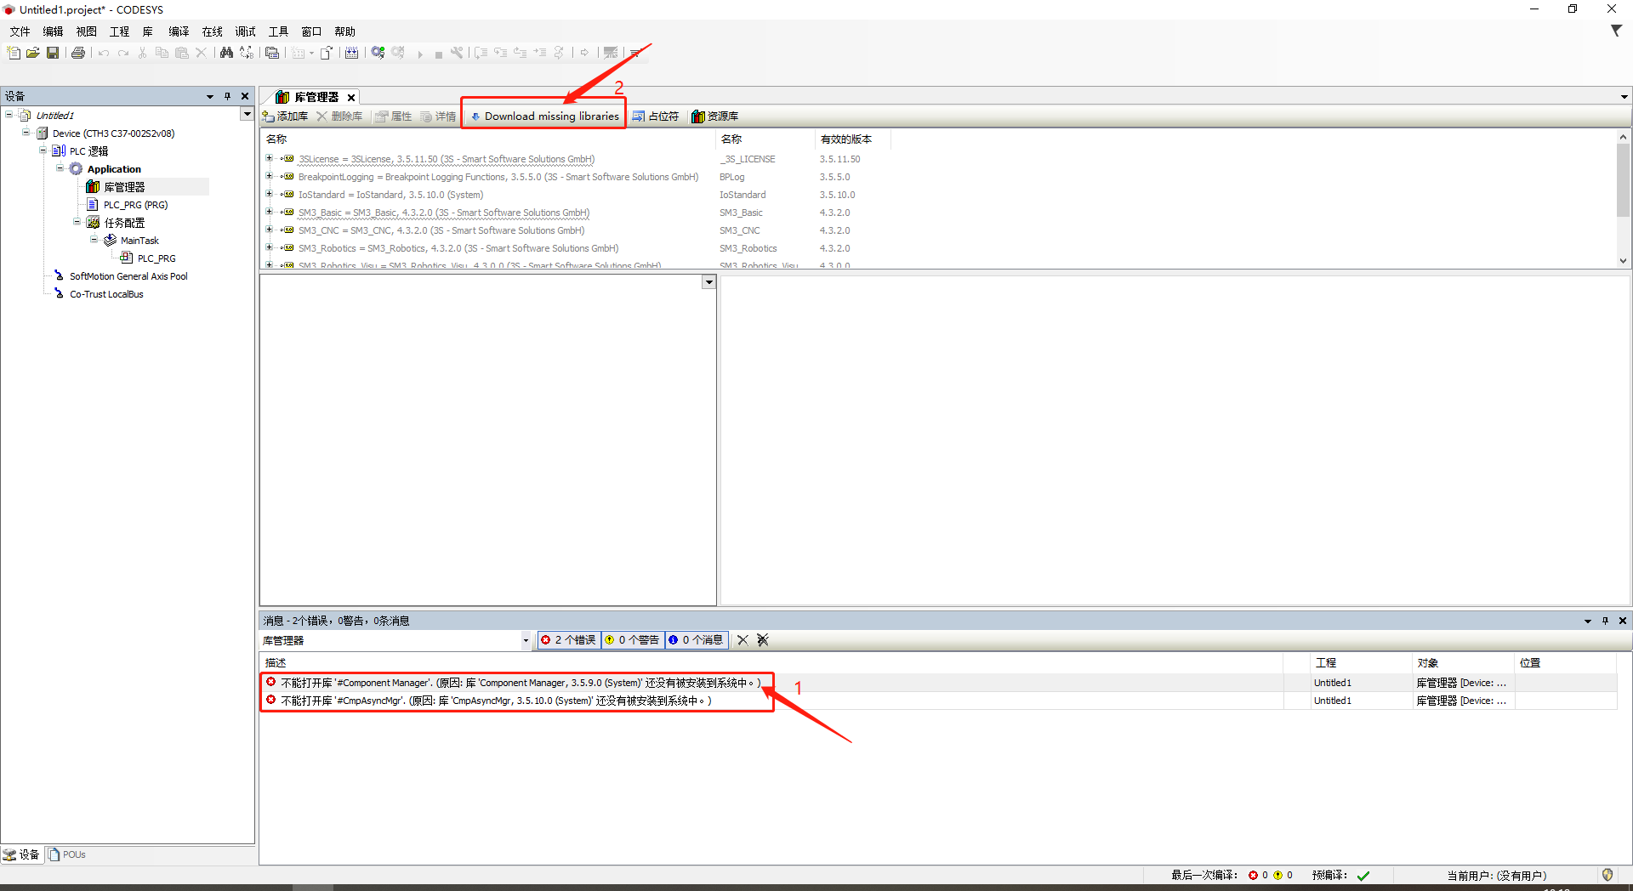Select the Component Manager error message row
The height and width of the screenshot is (891, 1633).
pos(939,683)
